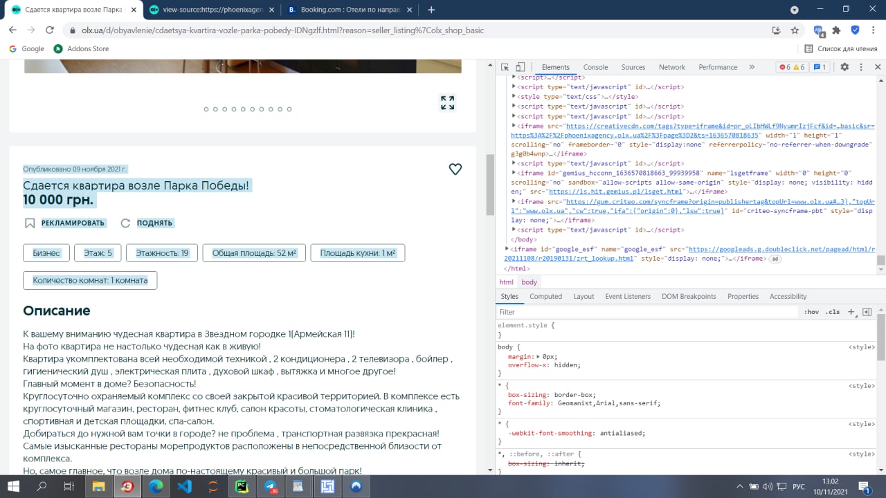Open fullscreen photo view via expand icon
Viewport: 886px width, 498px height.
448,102
